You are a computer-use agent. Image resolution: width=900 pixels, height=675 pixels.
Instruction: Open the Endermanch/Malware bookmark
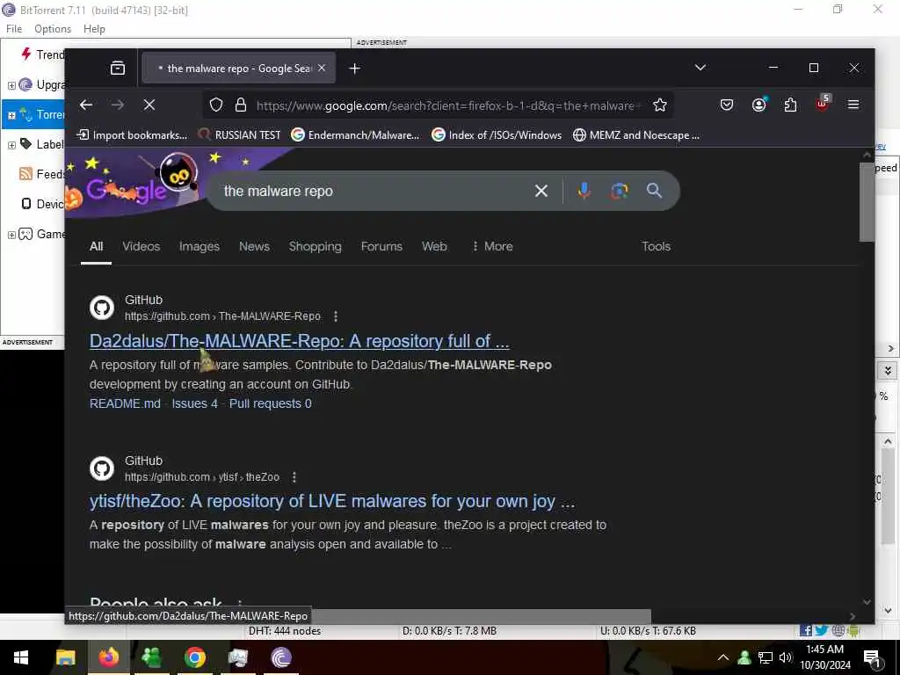(355, 134)
